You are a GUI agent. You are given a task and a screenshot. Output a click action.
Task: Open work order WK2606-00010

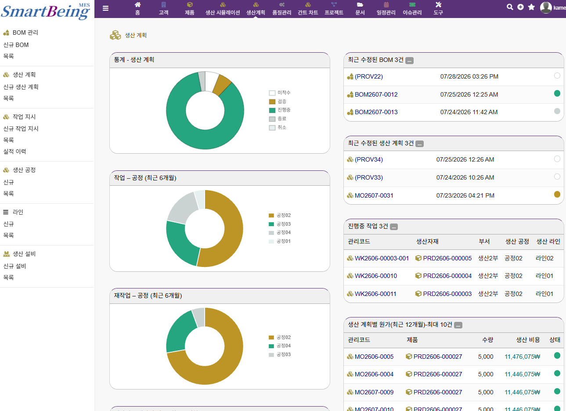(x=376, y=276)
